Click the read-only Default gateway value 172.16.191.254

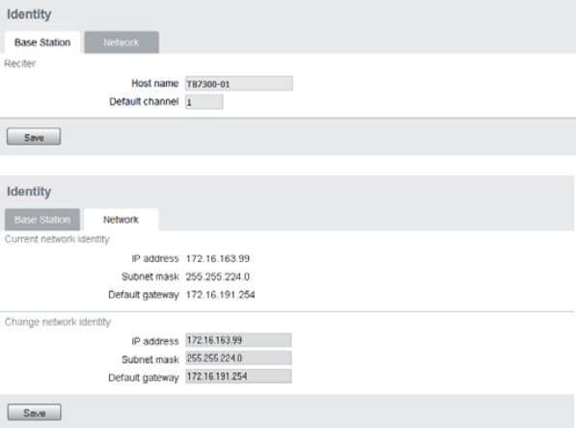pos(220,295)
